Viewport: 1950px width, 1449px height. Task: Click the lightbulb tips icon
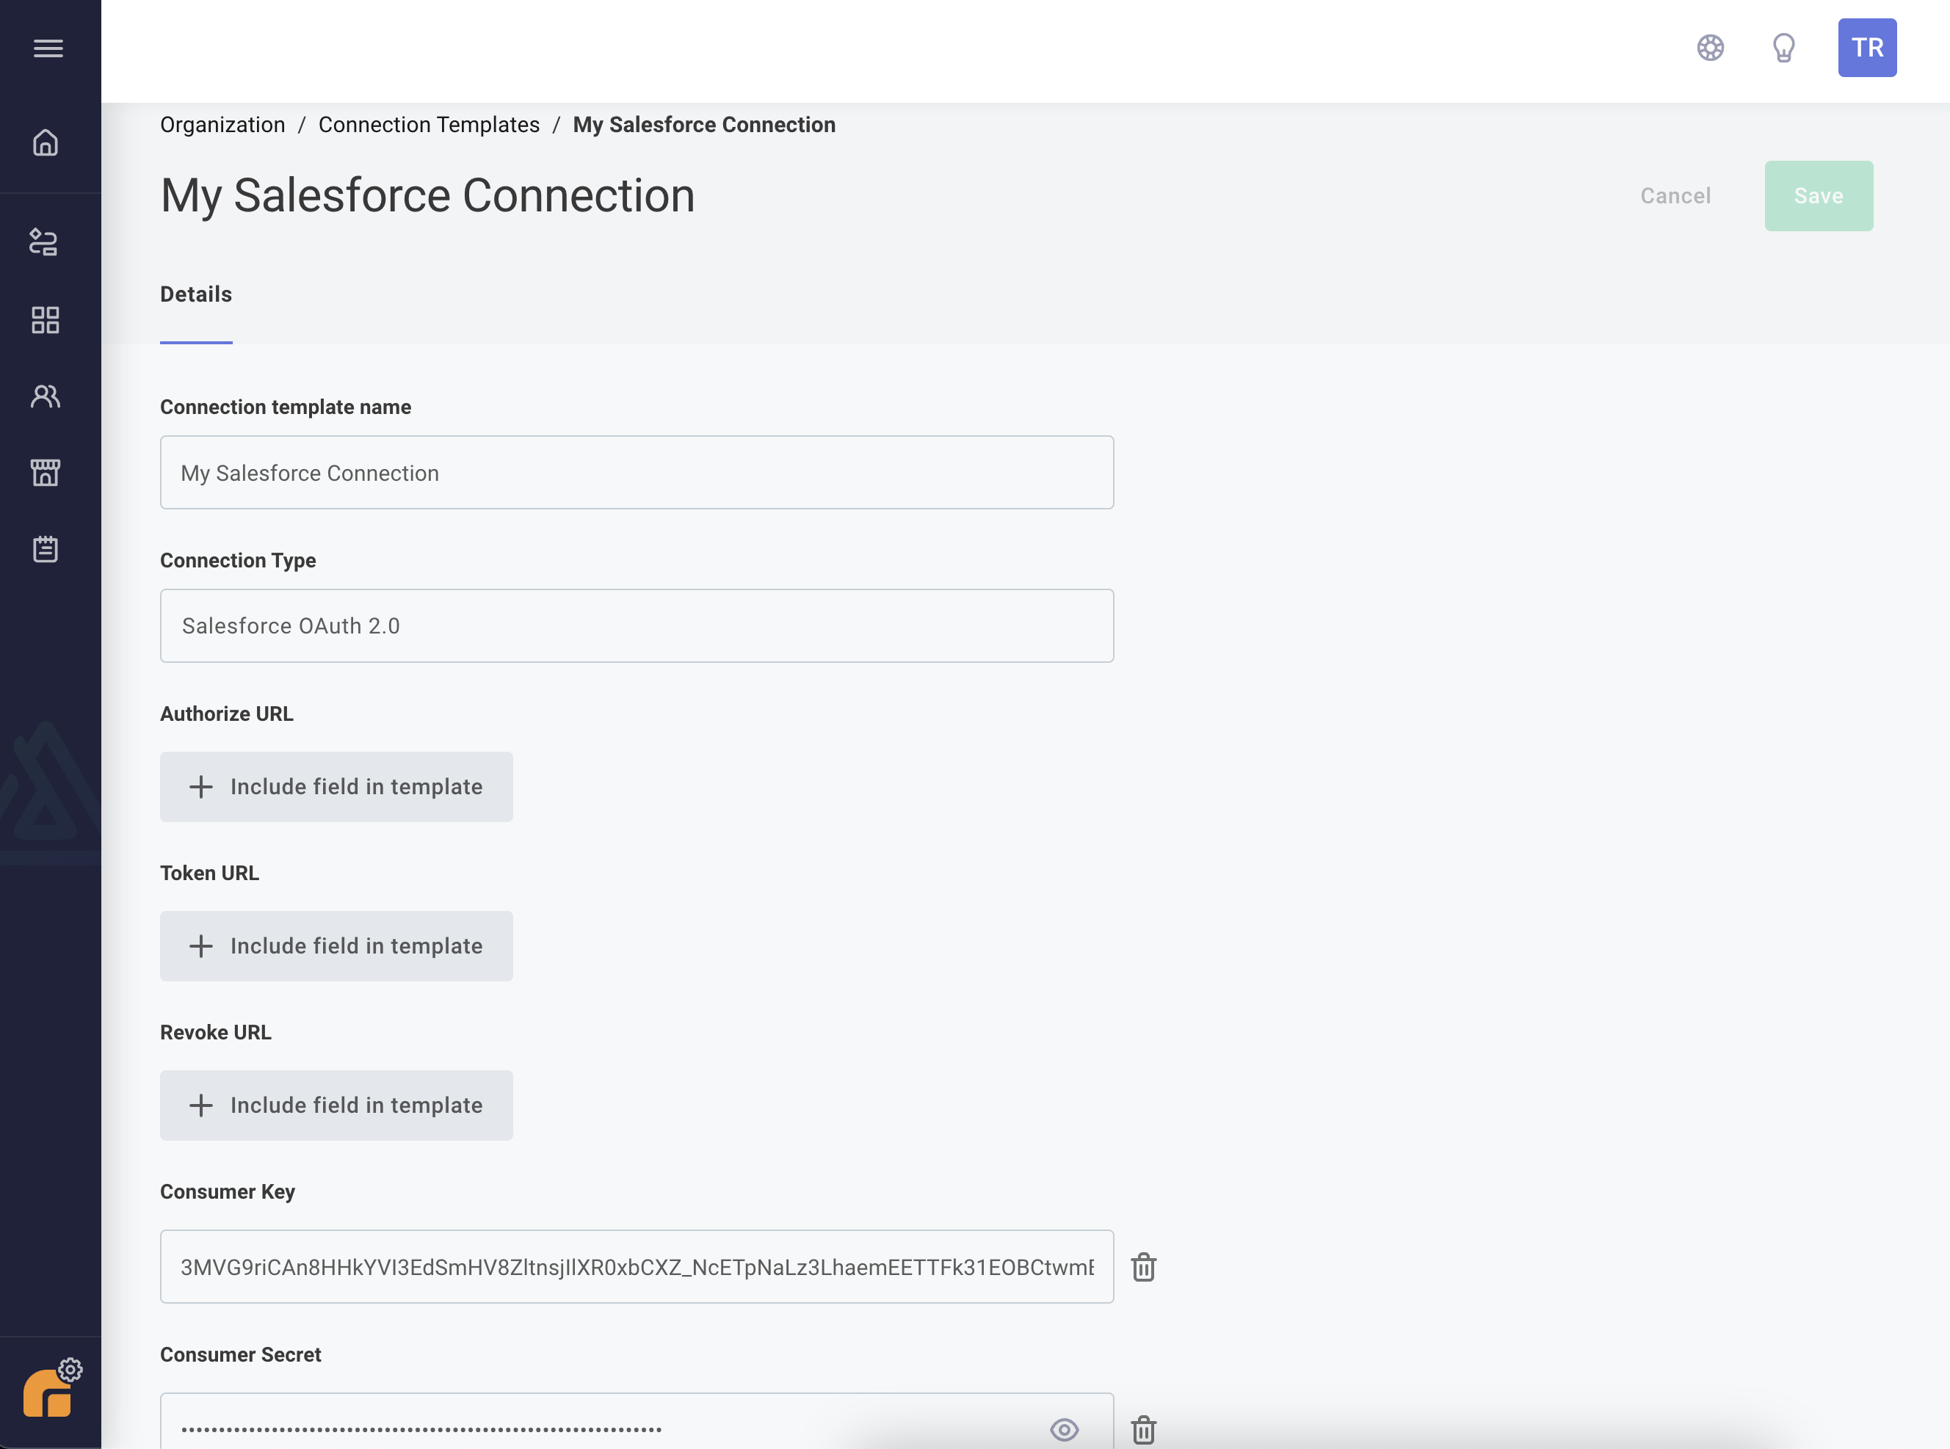[1783, 48]
